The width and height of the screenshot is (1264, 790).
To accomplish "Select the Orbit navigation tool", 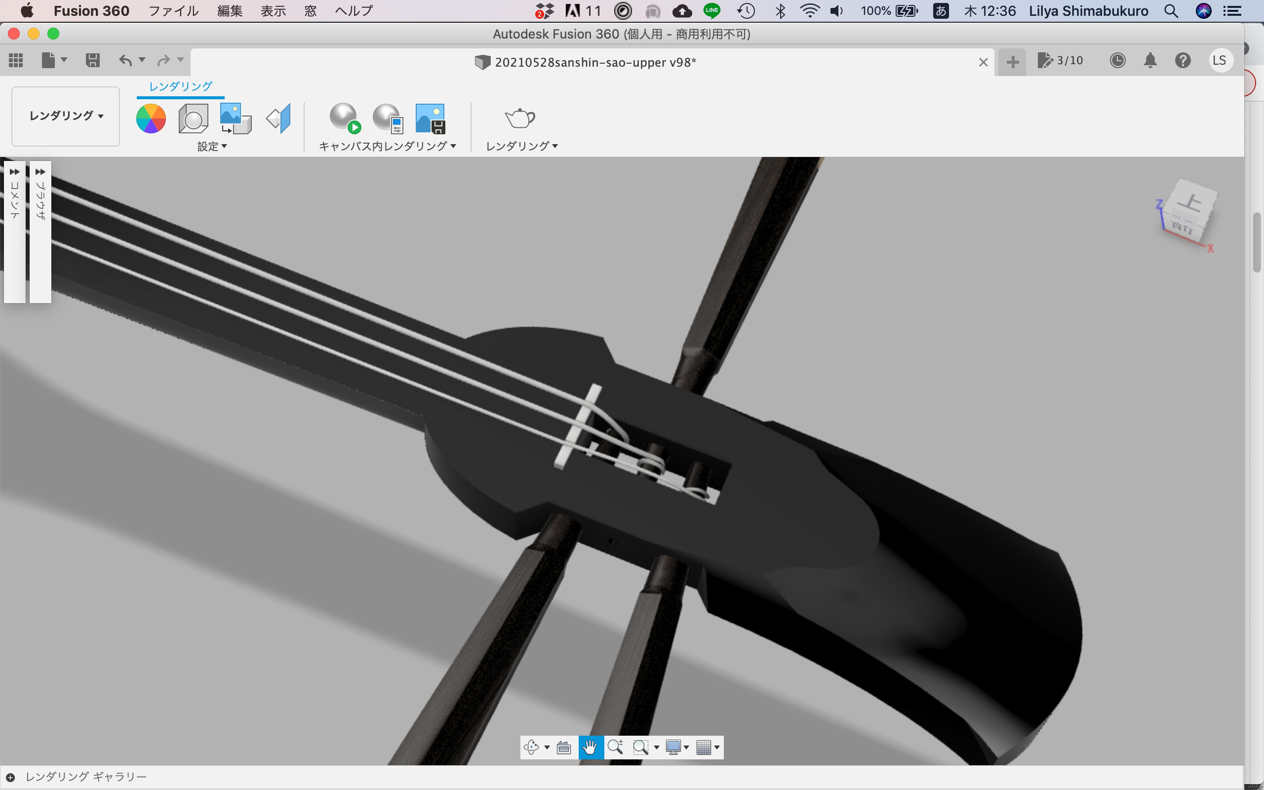I will pos(532,748).
